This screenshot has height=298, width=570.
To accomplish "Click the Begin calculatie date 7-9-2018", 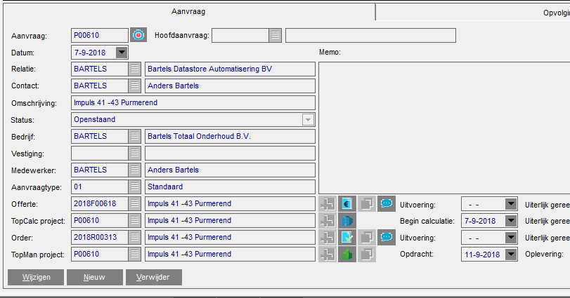I will click(x=480, y=221).
